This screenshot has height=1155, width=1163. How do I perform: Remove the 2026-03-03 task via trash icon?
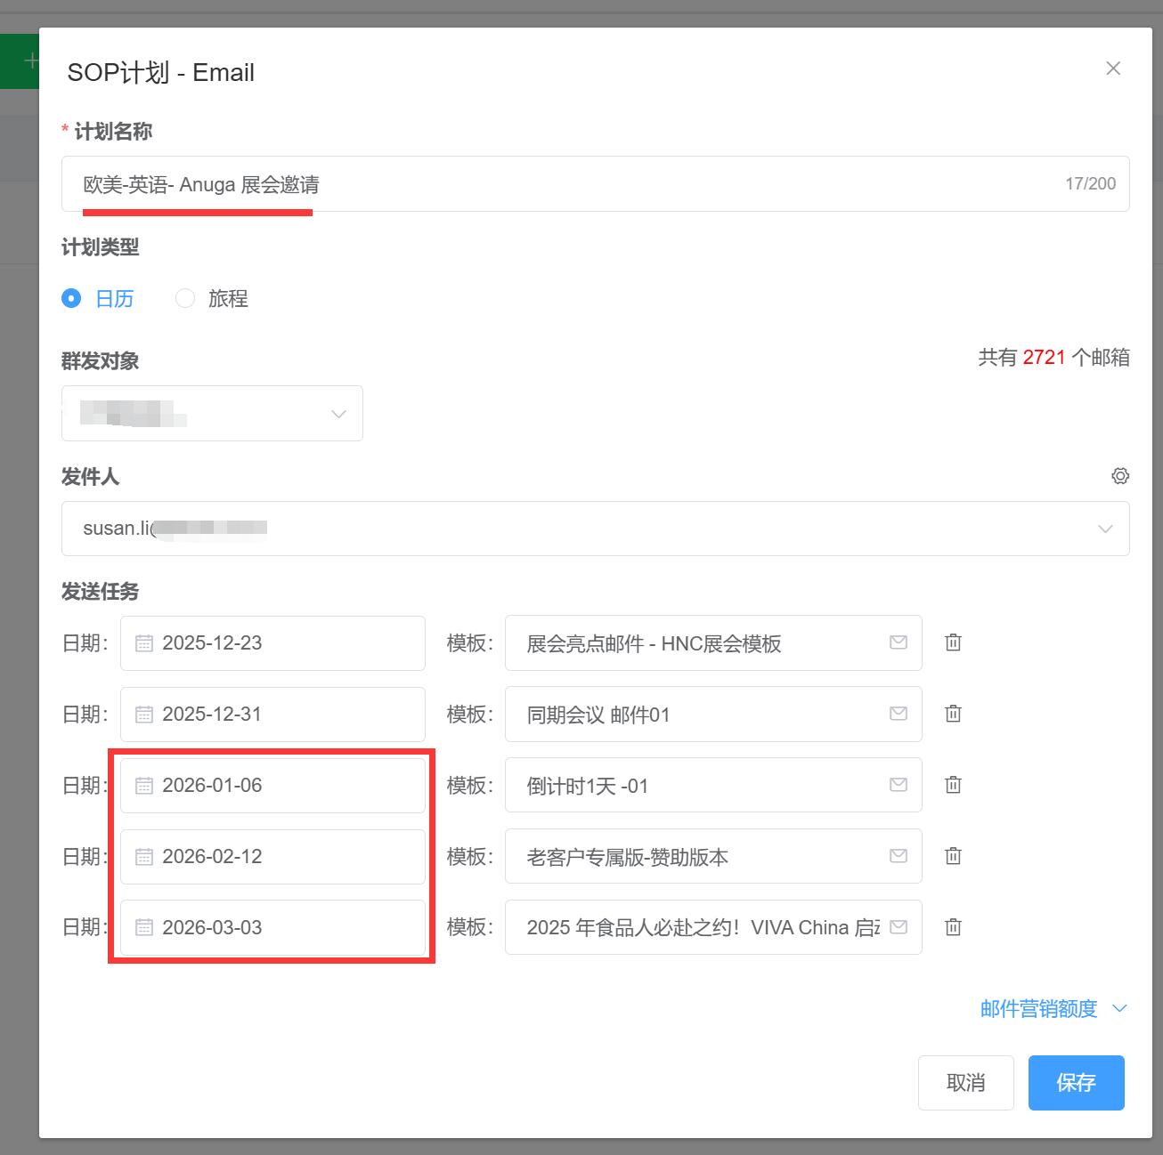tap(953, 927)
